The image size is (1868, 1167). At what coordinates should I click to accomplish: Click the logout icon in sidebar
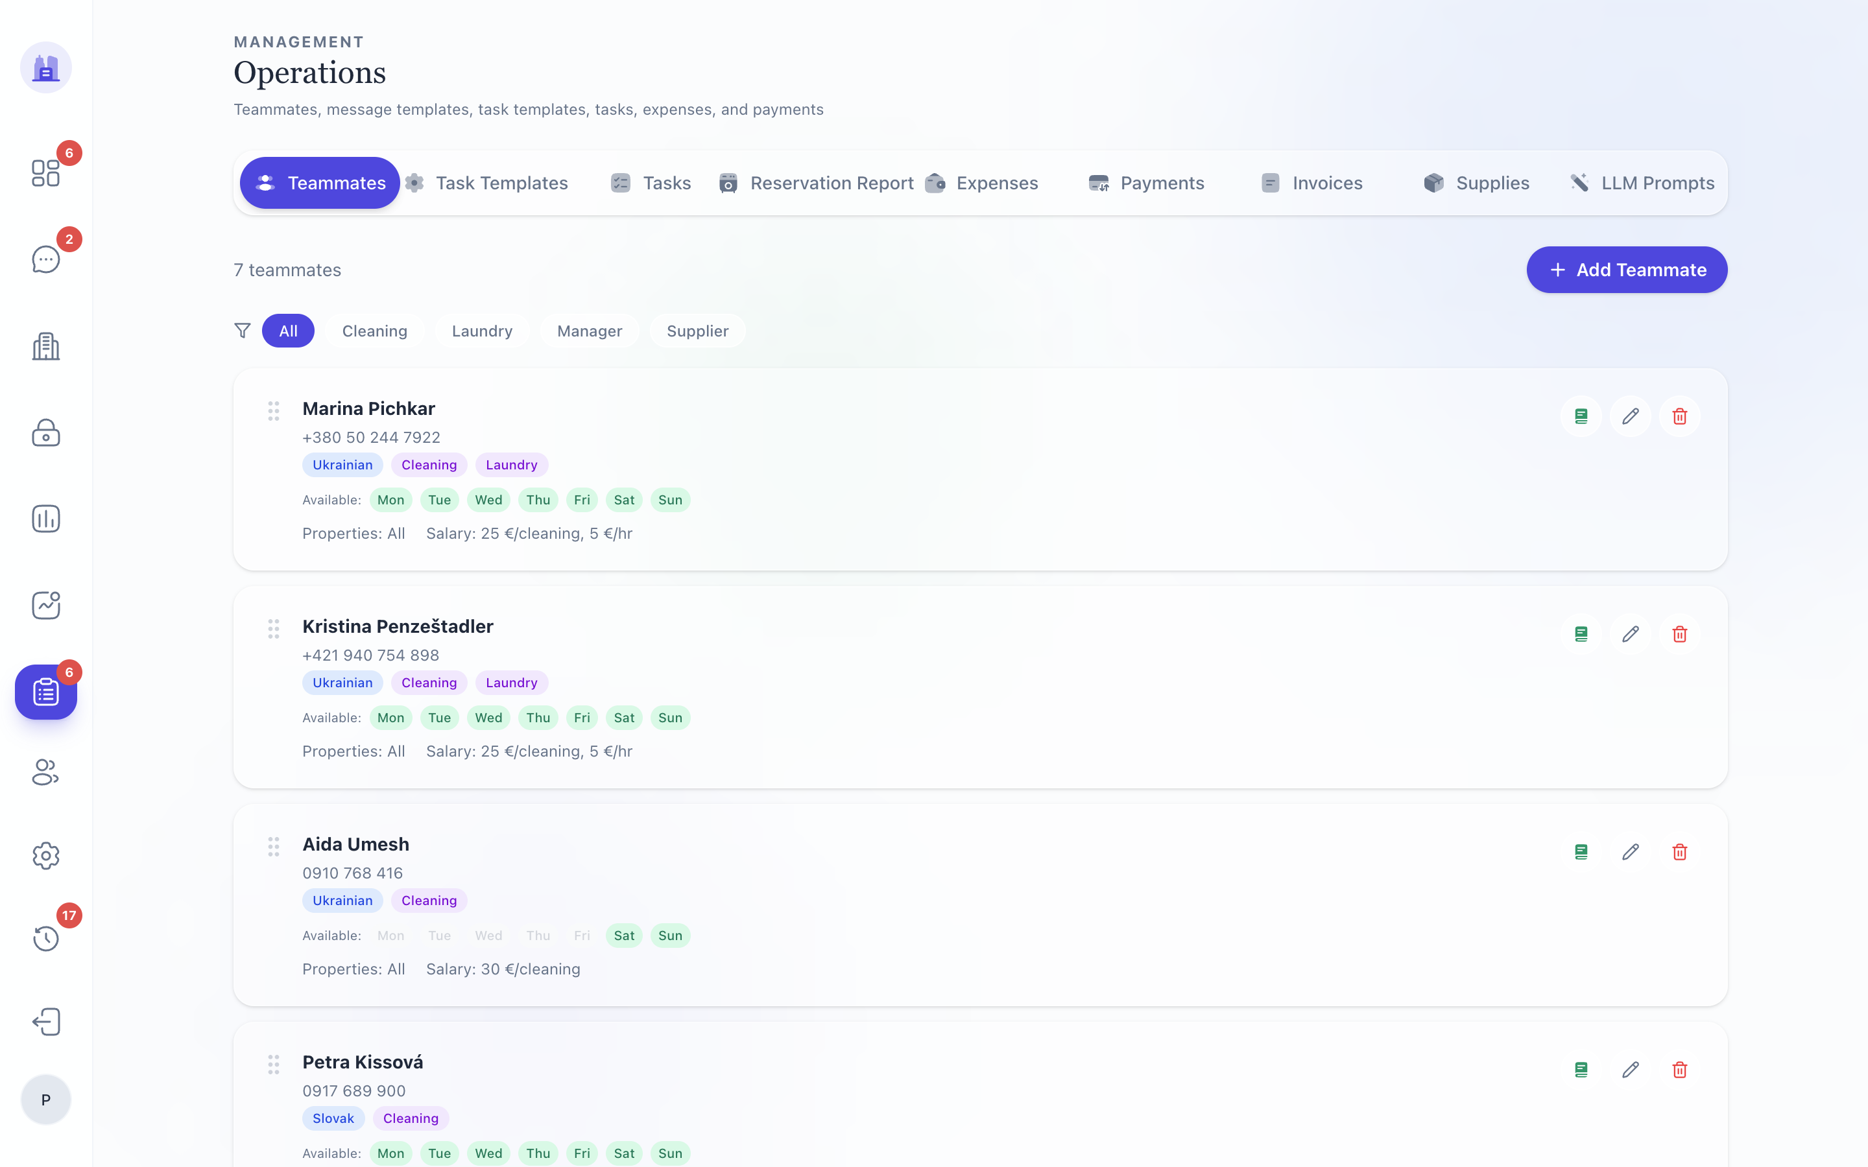click(x=45, y=1022)
